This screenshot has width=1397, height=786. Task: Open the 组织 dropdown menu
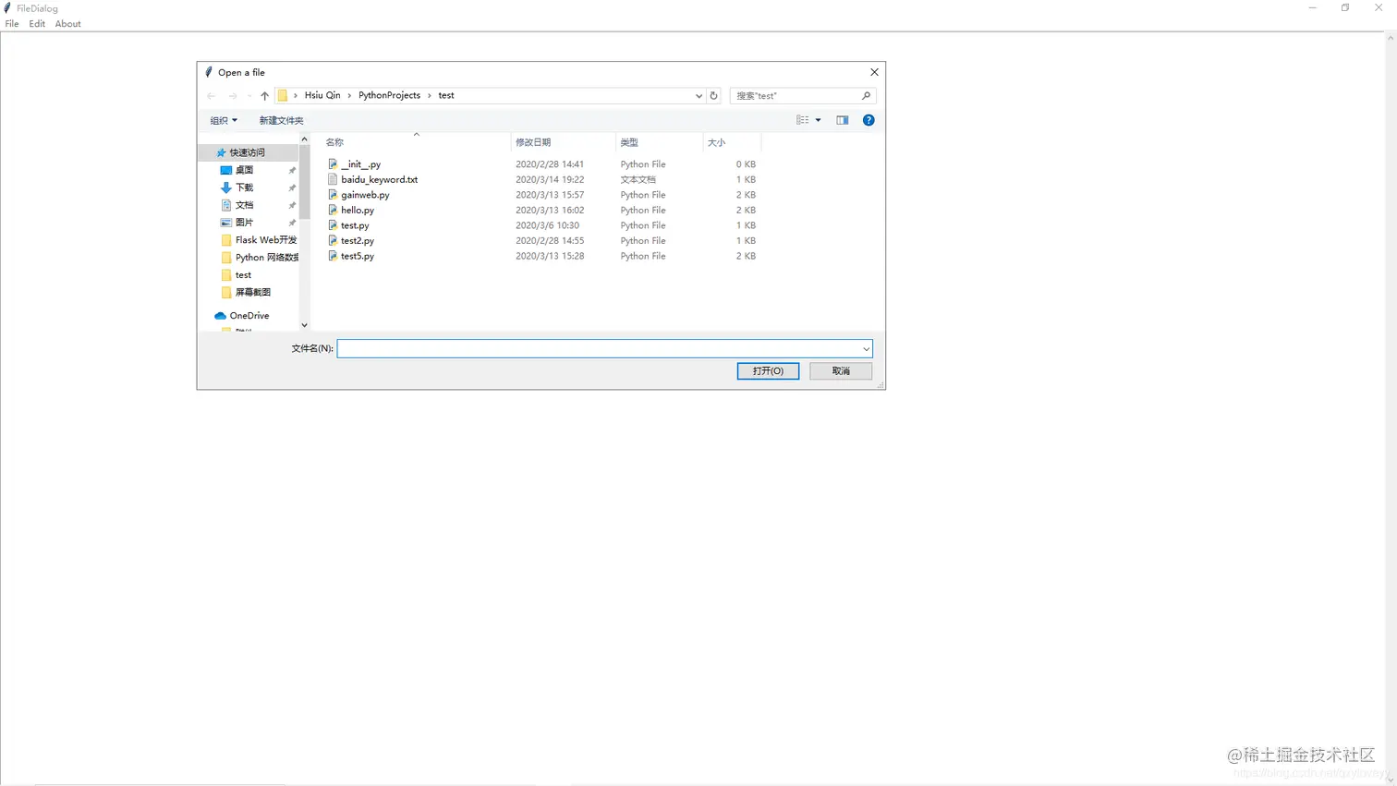(224, 120)
